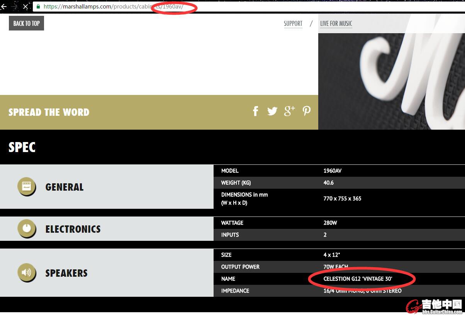This screenshot has width=465, height=318.
Task: Click the MODEL row label
Action: click(230, 171)
